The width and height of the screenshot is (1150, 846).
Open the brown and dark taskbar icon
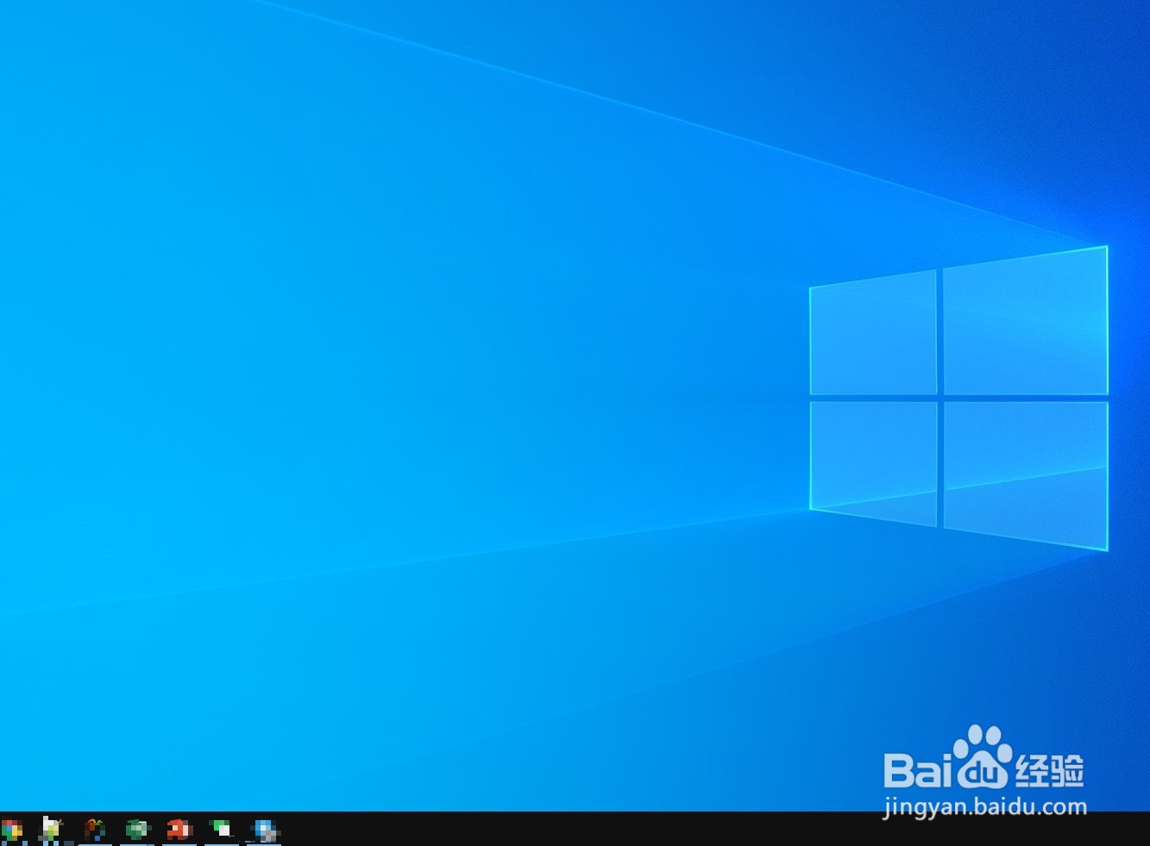coord(94,830)
